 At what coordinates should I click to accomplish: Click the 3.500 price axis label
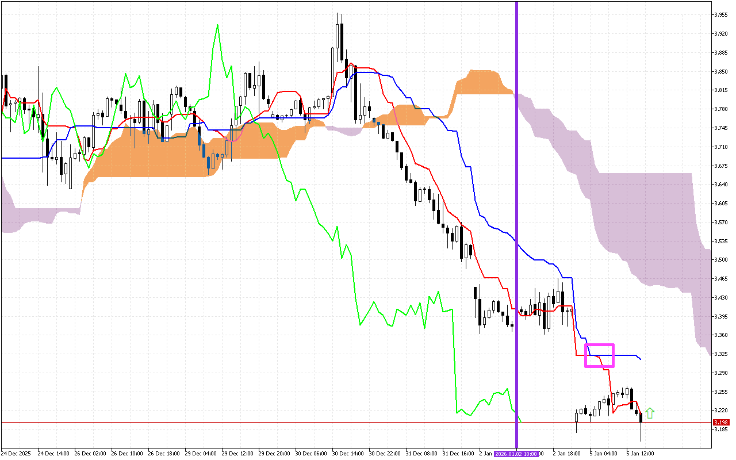[721, 260]
